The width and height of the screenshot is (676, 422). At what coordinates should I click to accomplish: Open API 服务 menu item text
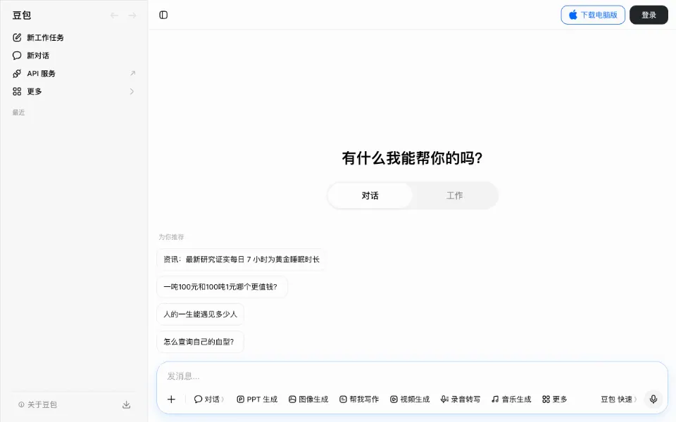click(41, 74)
